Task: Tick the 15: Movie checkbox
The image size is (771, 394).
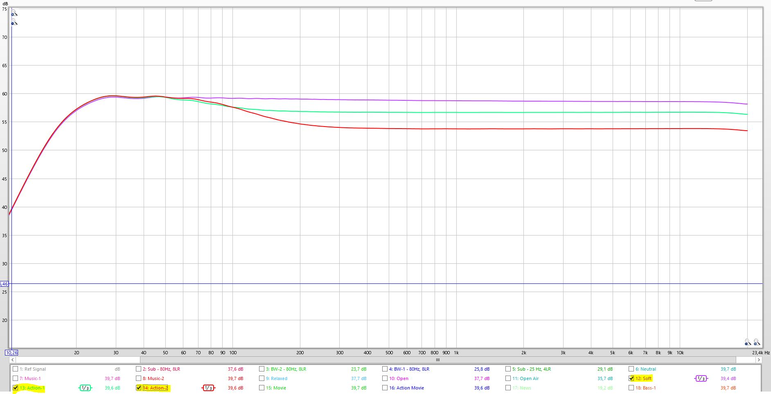Action: (x=262, y=388)
